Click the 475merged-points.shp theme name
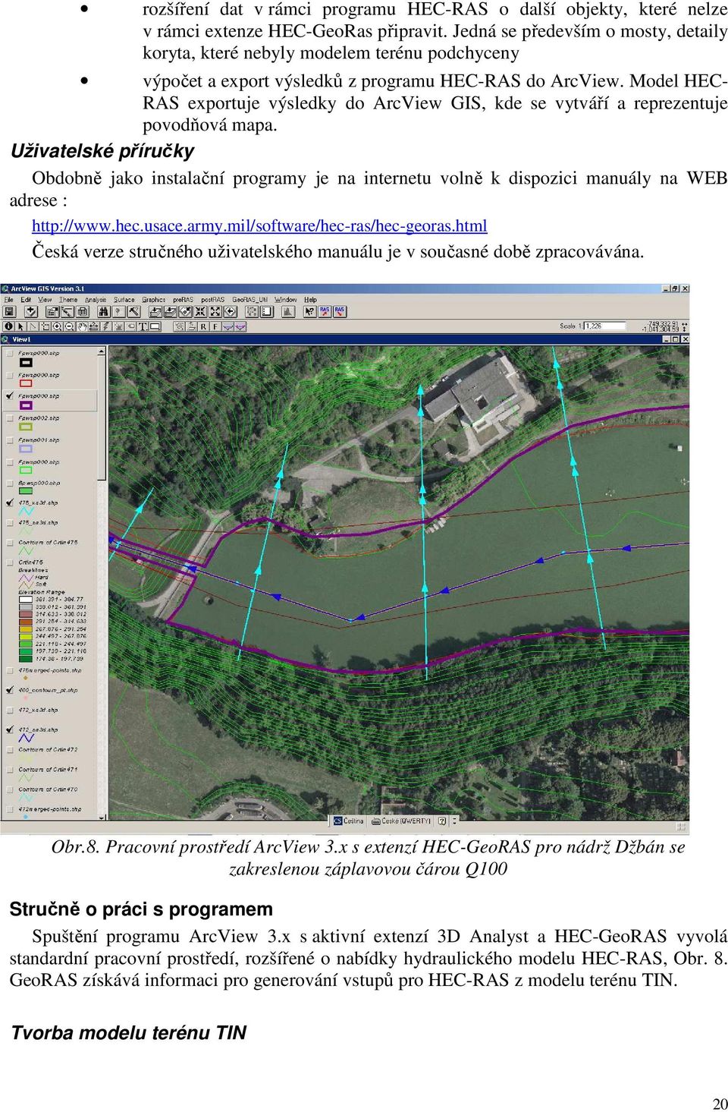Image resolution: width=728 pixels, height=1112 pixels. pos(50,670)
